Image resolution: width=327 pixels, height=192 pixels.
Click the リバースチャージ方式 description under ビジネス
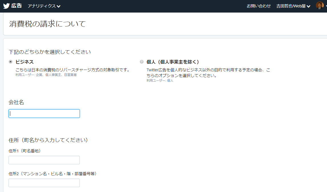[x=72, y=70]
